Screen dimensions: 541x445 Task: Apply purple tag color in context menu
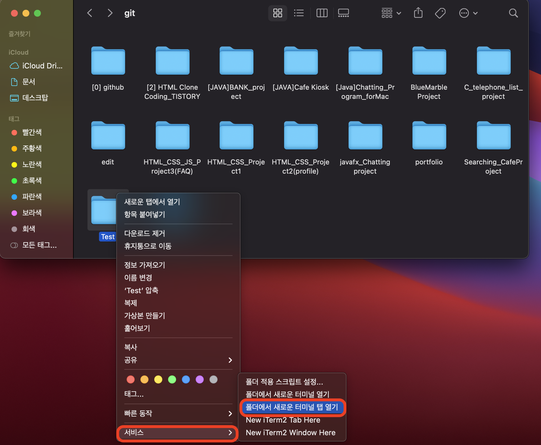[x=200, y=379]
